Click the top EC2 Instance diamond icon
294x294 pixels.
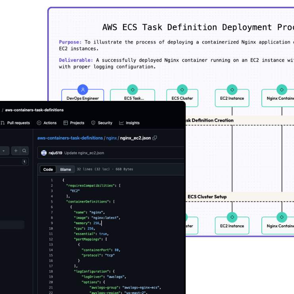tap(232, 90)
